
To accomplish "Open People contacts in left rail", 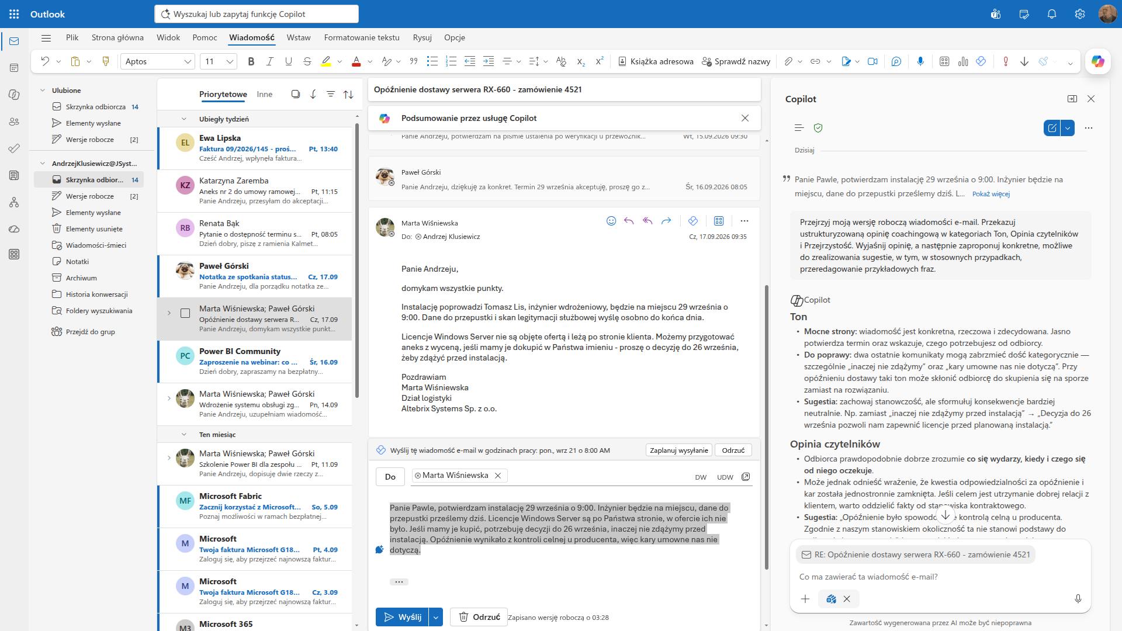I will point(14,122).
